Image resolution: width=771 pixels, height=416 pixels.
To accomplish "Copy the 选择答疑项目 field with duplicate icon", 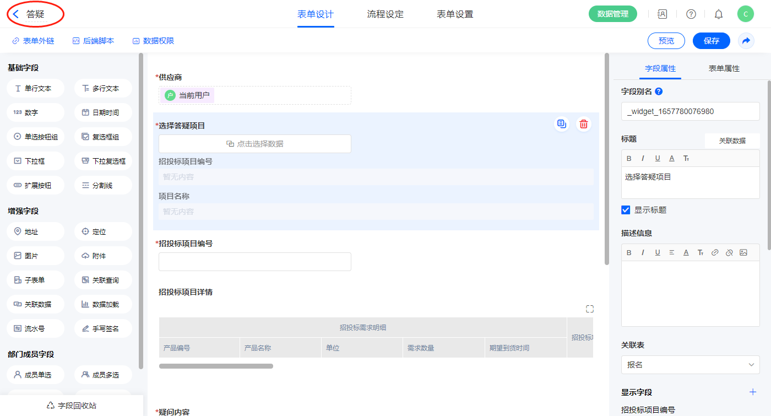I will 561,125.
